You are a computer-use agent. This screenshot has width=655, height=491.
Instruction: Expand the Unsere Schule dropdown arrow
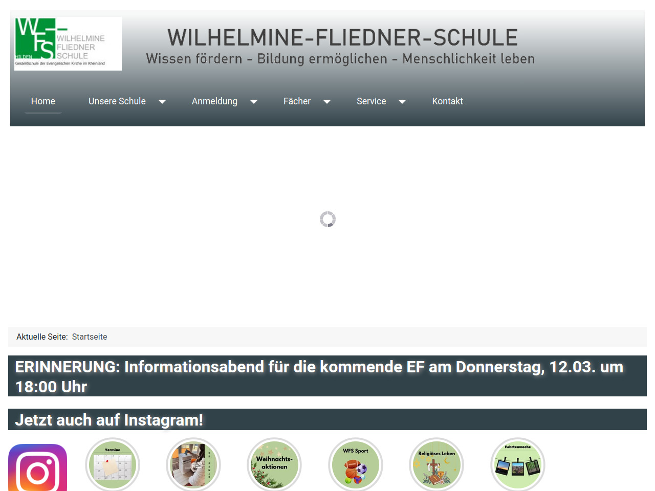pos(162,102)
